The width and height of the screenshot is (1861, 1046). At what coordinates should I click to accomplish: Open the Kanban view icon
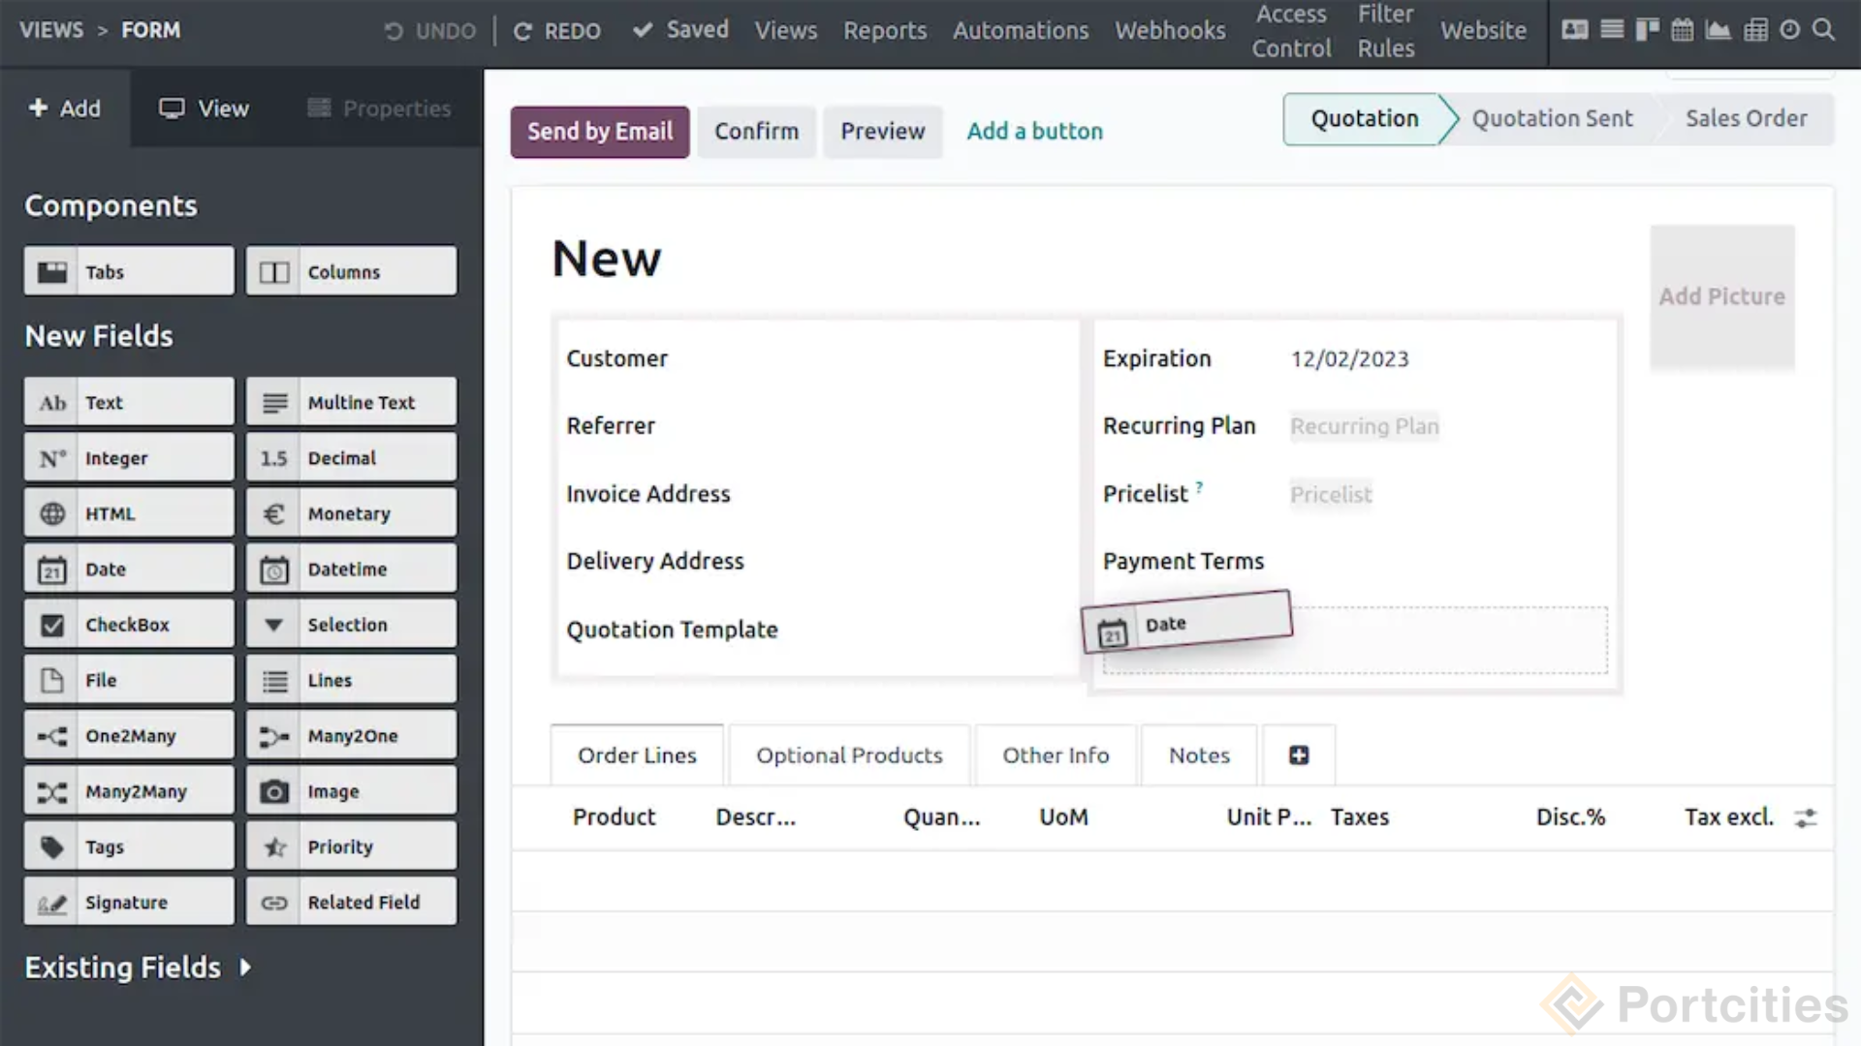1647,30
